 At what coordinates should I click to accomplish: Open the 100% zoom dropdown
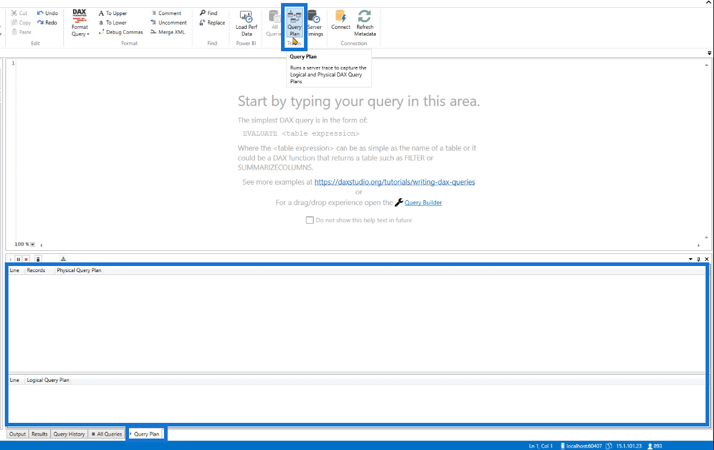coord(33,244)
